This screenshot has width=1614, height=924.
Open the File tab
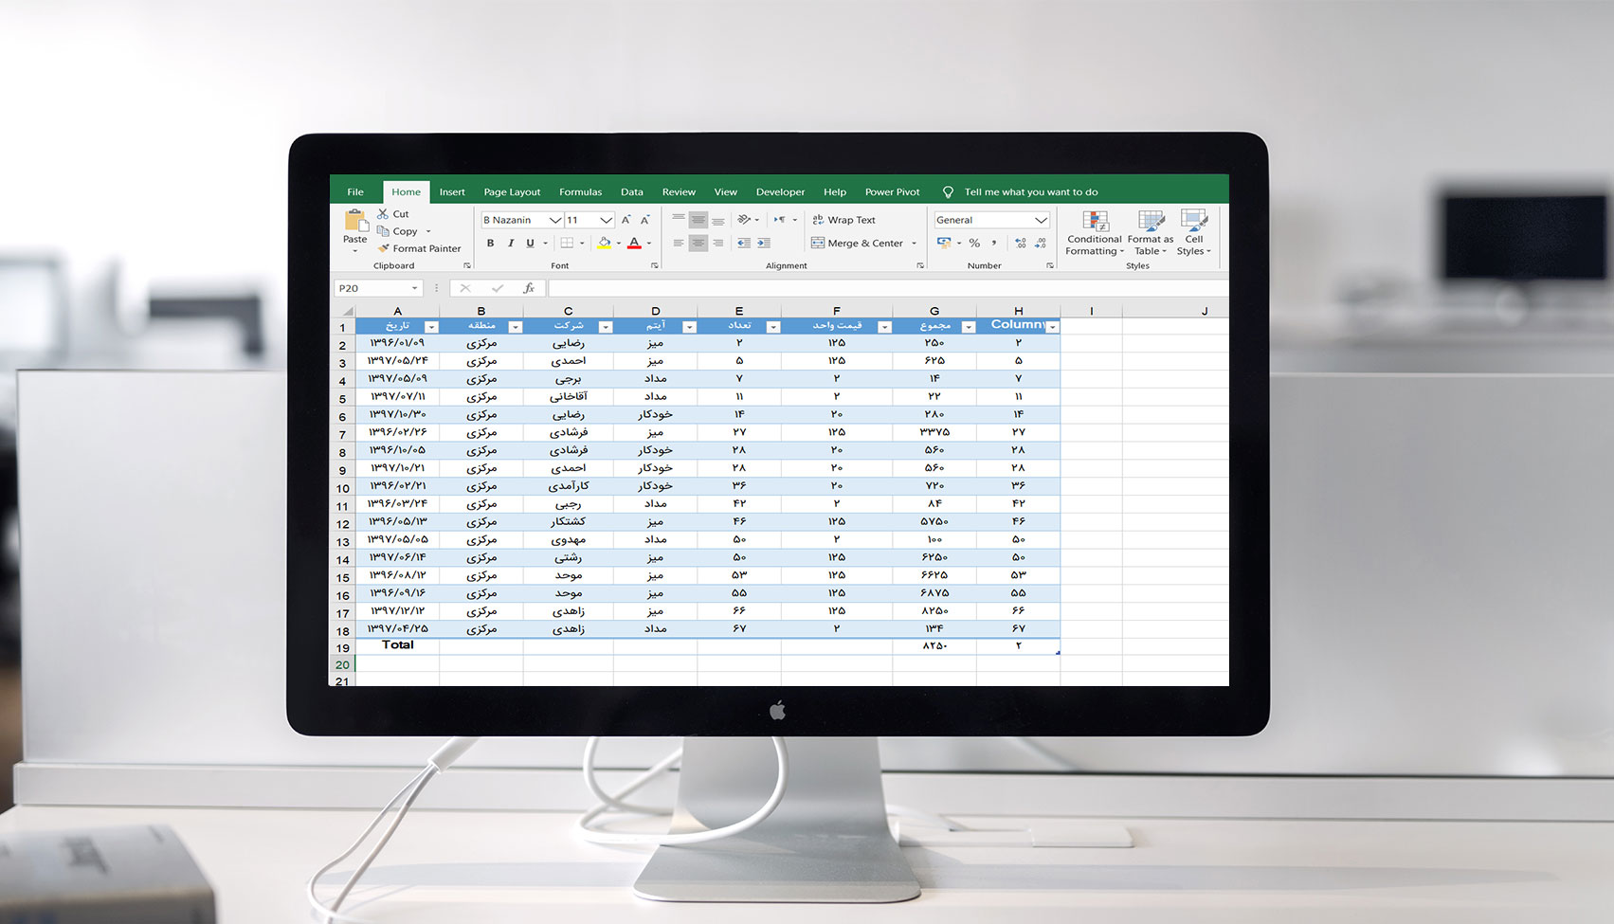point(355,192)
